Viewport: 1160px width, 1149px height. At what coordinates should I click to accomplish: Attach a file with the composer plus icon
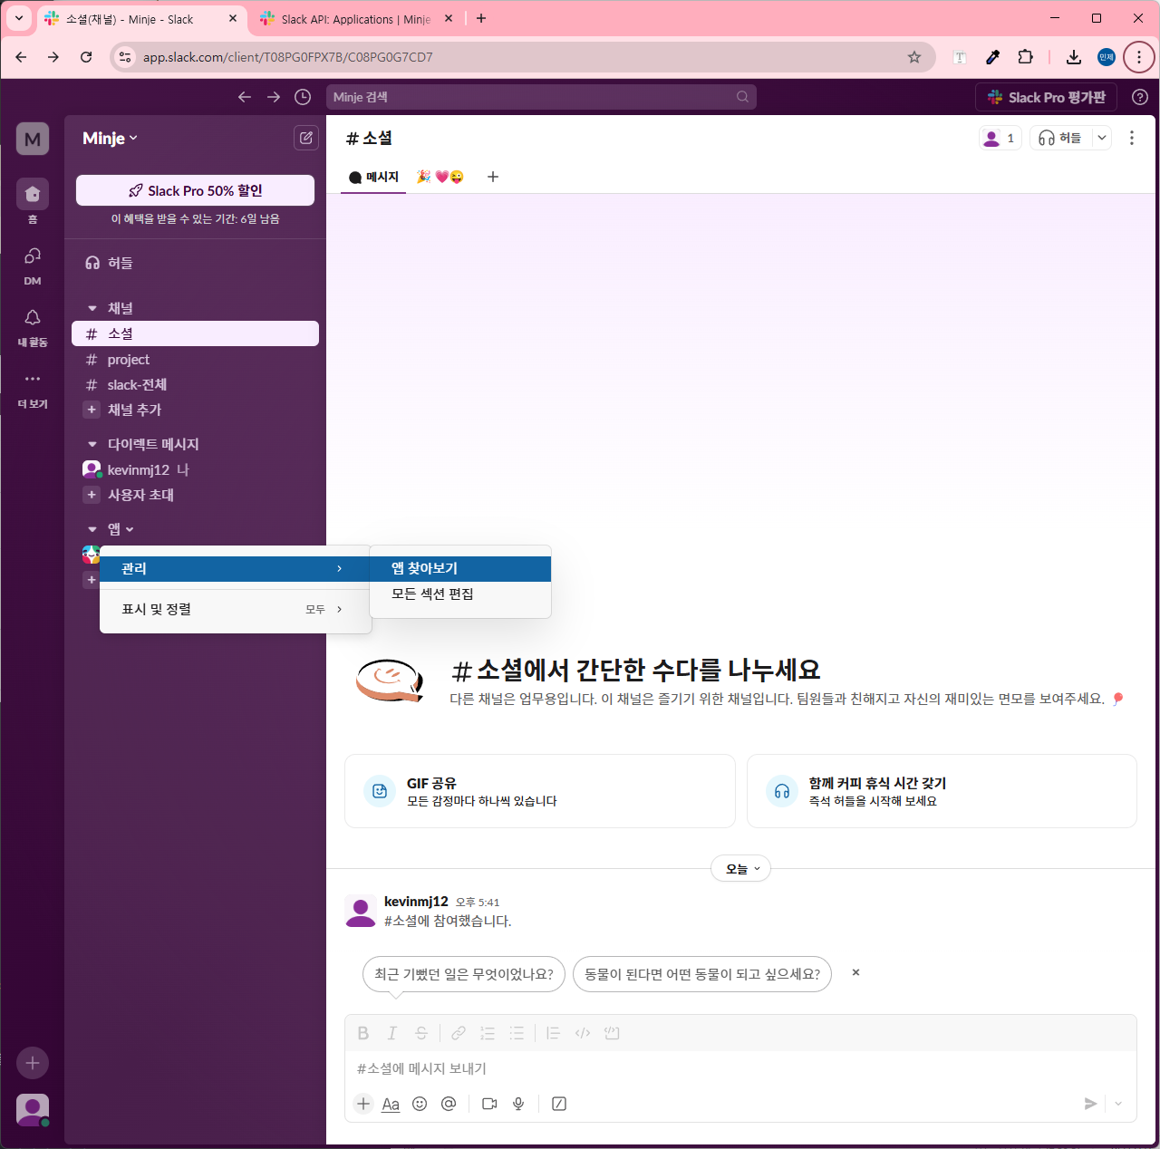tap(363, 1104)
